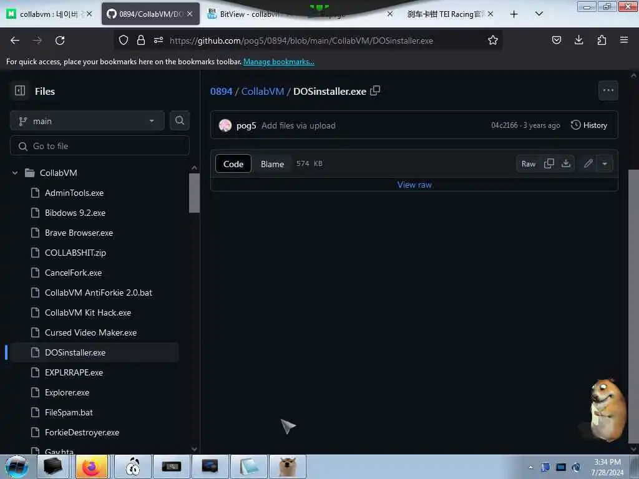Open the CollabVM breadcrumb link
Image resolution: width=639 pixels, height=479 pixels.
263,91
